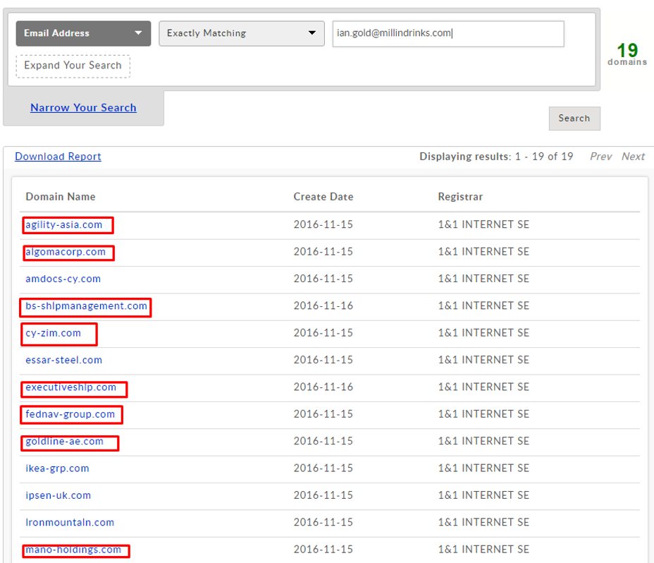The height and width of the screenshot is (563, 654).
Task: Click create date in essar-steel.com row
Action: 323,360
